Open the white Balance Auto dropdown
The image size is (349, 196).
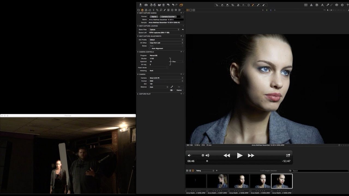(x=159, y=87)
